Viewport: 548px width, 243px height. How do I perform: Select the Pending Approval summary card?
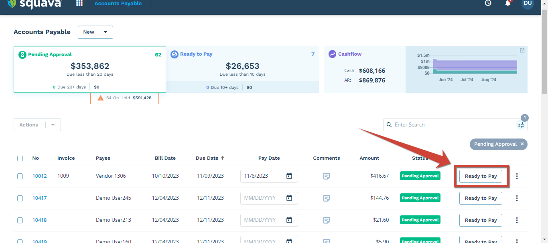click(90, 69)
